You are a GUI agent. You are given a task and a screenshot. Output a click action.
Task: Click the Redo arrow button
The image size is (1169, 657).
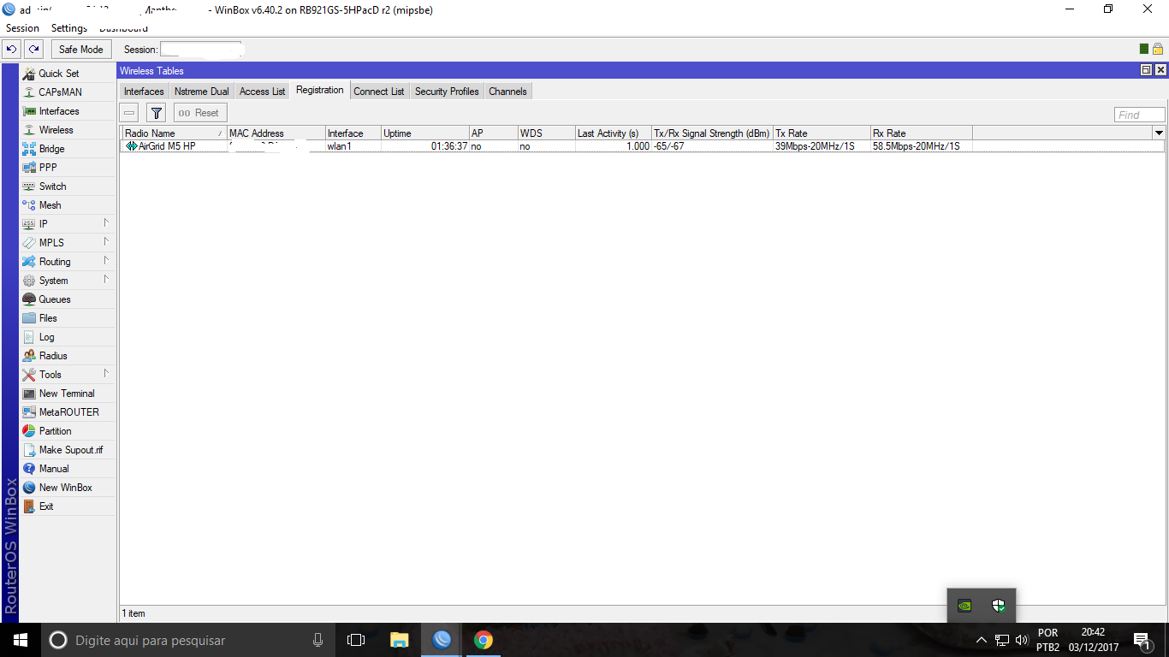click(33, 50)
